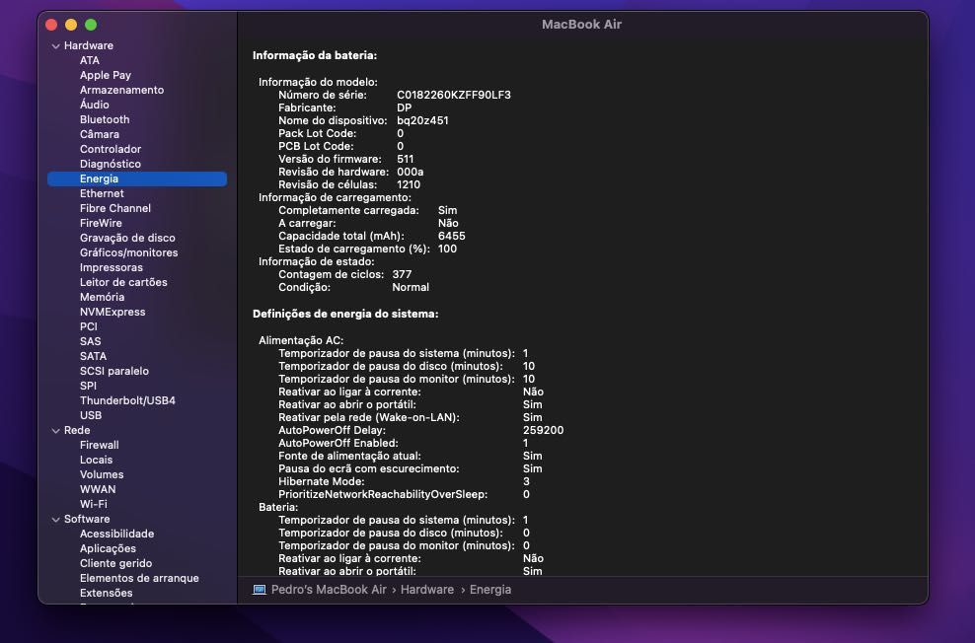Select ATA in the sidebar
The width and height of the screenshot is (975, 643).
tap(90, 60)
